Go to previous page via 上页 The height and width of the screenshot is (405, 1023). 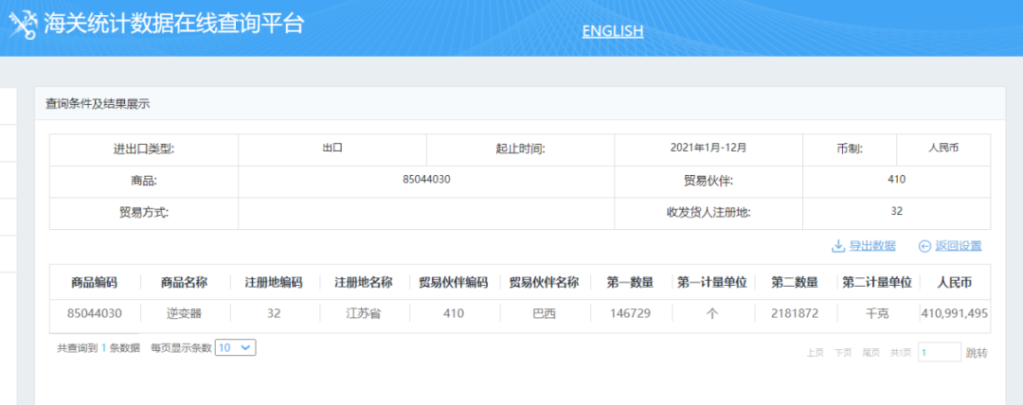click(x=815, y=353)
